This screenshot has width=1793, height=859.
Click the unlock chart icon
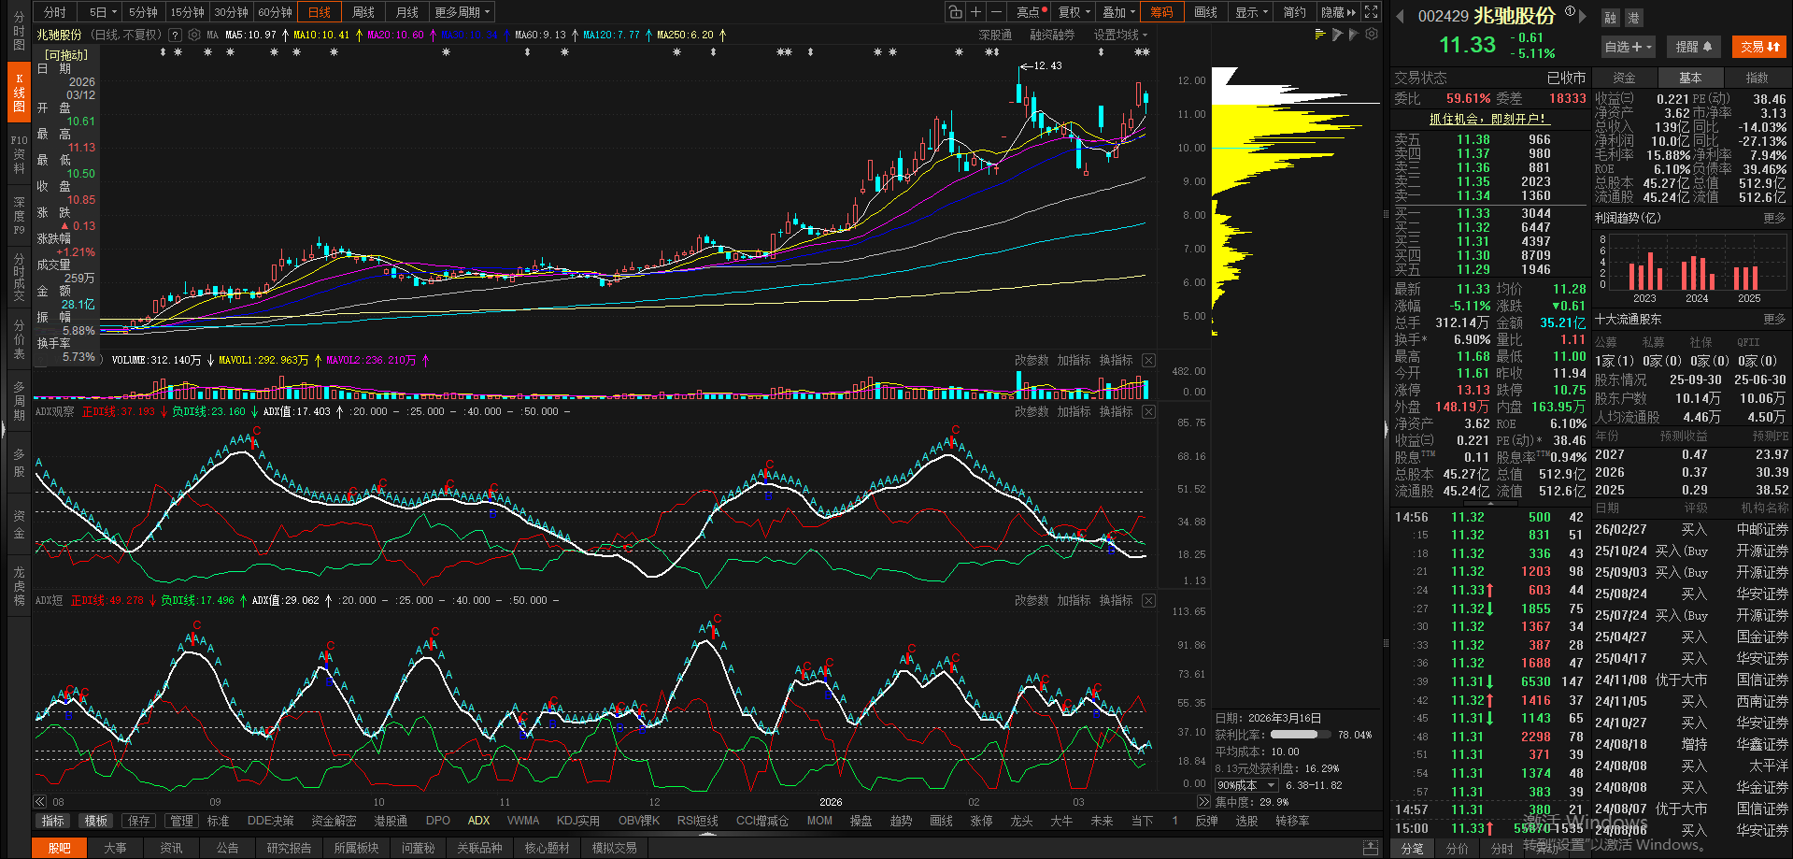(955, 12)
